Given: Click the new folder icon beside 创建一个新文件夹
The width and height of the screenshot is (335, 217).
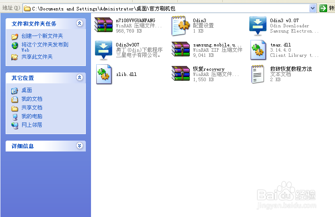Looking at the screenshot, I should [15, 36].
